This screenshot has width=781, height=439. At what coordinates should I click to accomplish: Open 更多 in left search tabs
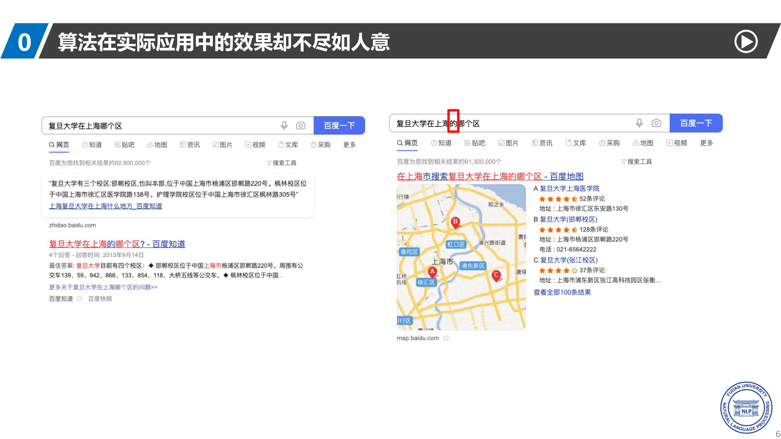point(349,145)
